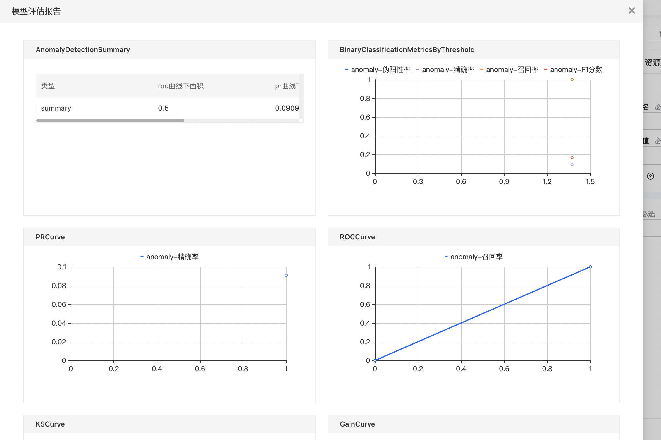
Task: Click the PRCurve panel title
Action: (x=50, y=237)
